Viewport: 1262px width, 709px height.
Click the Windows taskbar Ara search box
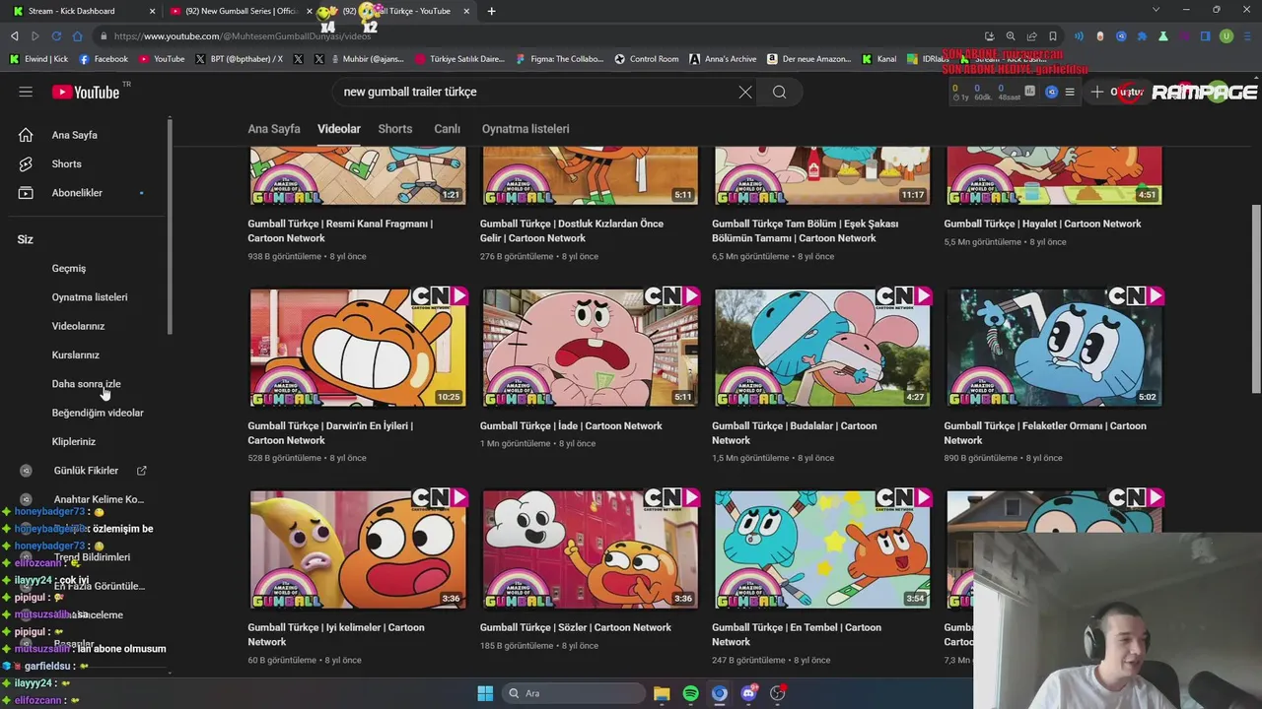574,693
